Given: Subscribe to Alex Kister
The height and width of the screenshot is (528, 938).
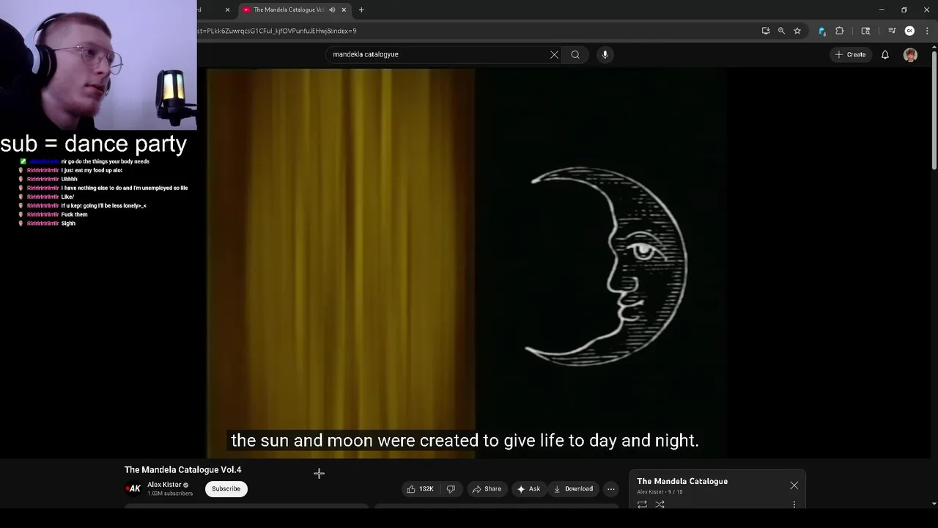Looking at the screenshot, I should click(x=226, y=489).
